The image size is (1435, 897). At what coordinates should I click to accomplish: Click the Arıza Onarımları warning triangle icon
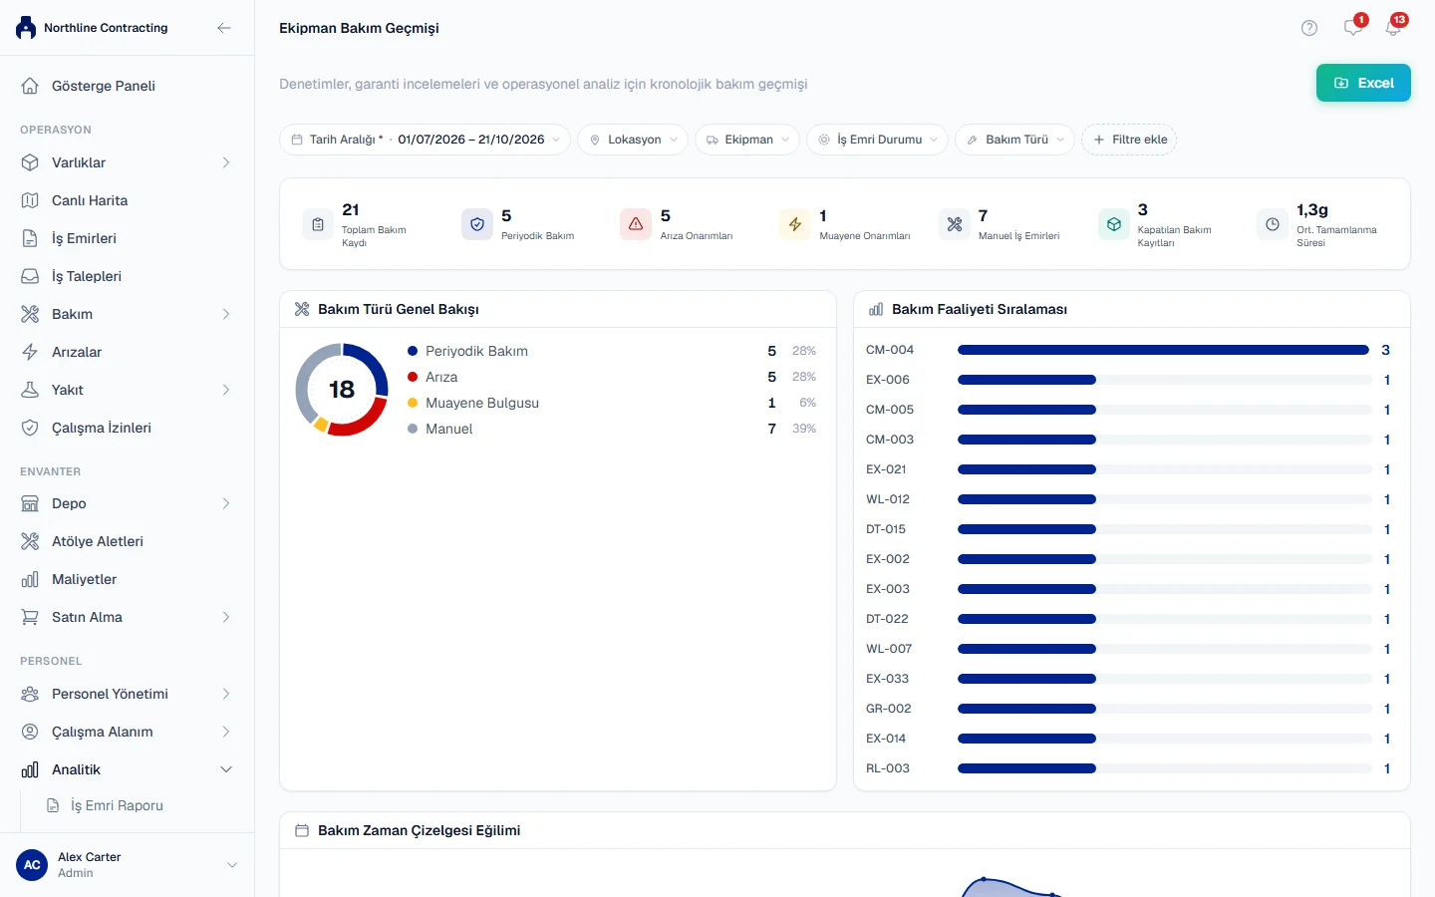[636, 225]
